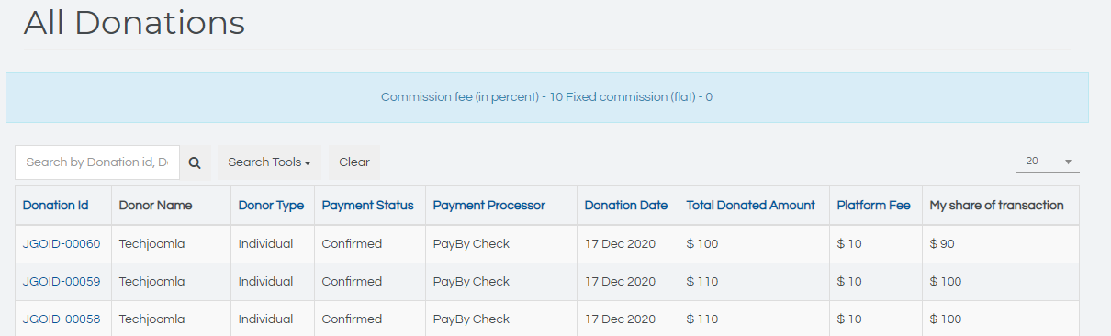Sort by Payment Status column header

pos(367,206)
